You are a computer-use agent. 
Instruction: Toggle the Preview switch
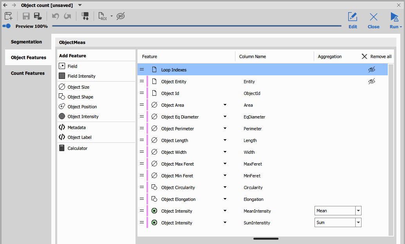7,26
